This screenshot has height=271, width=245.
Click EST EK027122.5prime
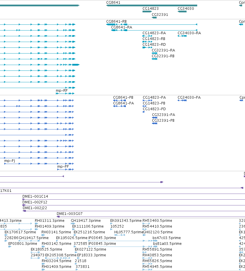90,249
